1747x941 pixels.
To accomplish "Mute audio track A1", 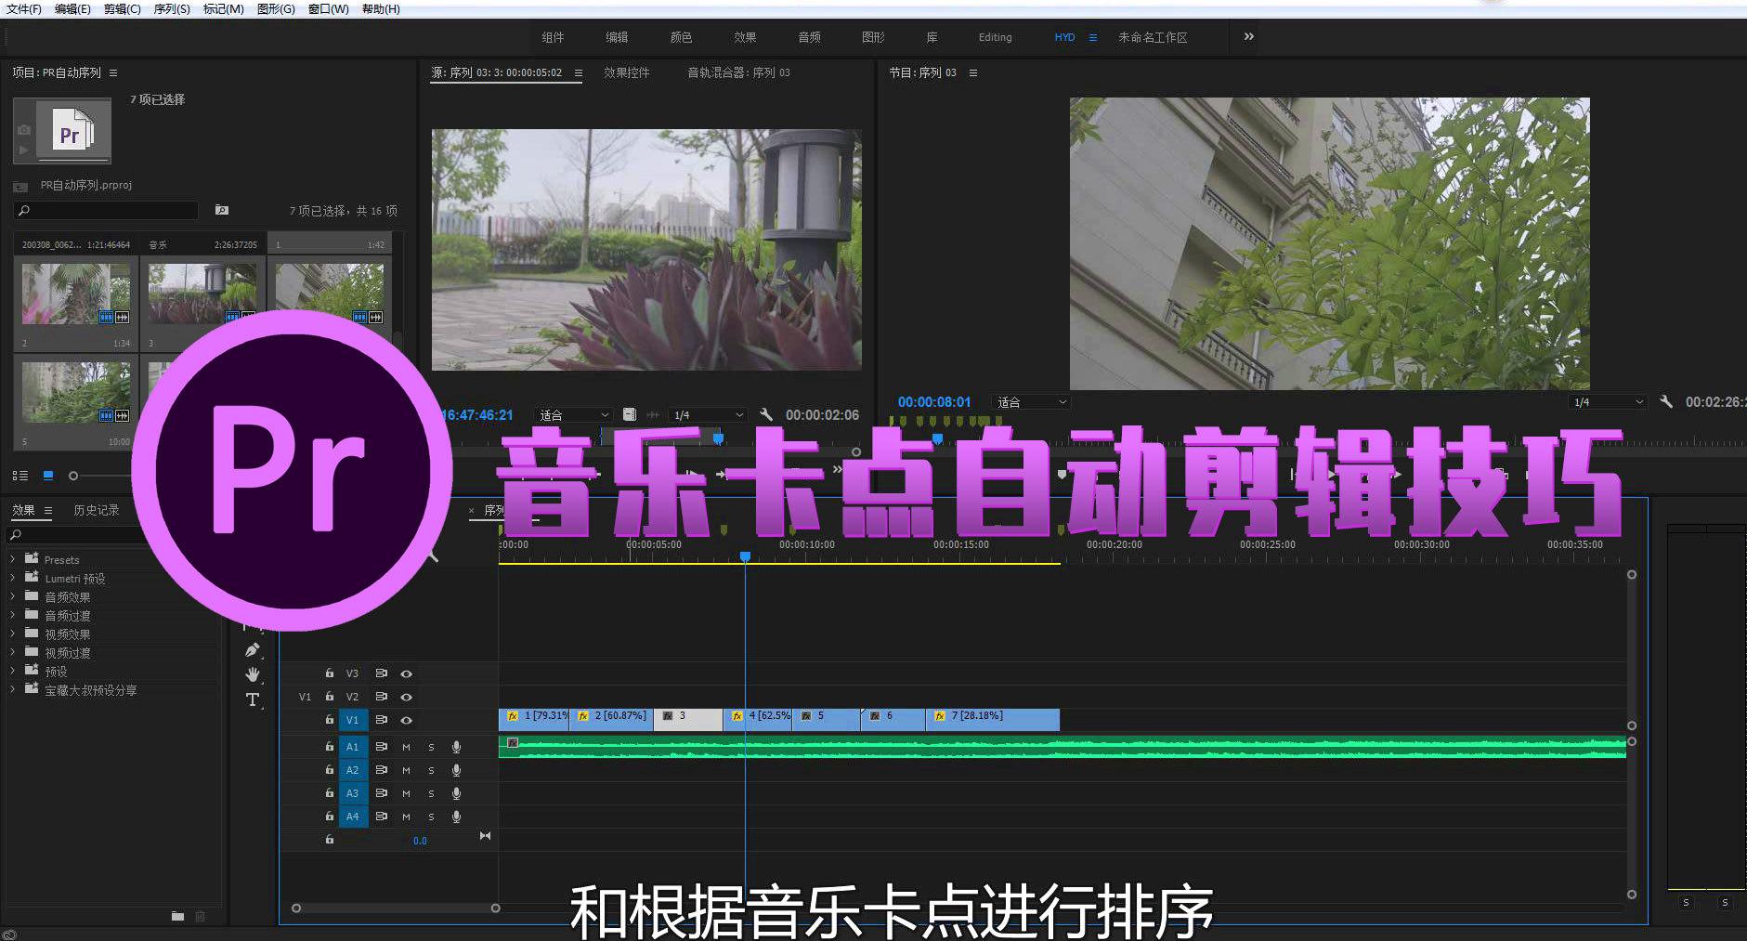I will [x=406, y=747].
